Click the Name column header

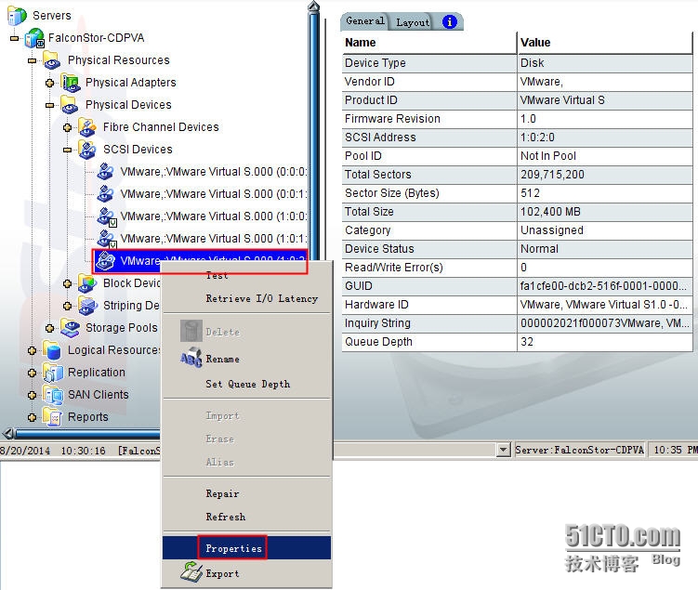tap(429, 43)
